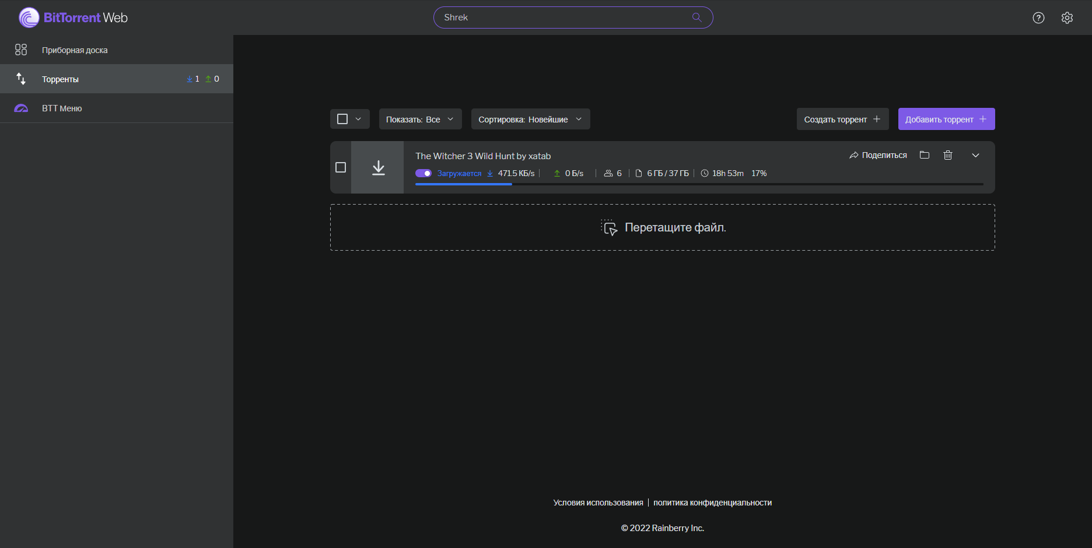Click the 6 ГБ / 37 ГБ size text
Screen dimensions: 1092x548
(668, 173)
